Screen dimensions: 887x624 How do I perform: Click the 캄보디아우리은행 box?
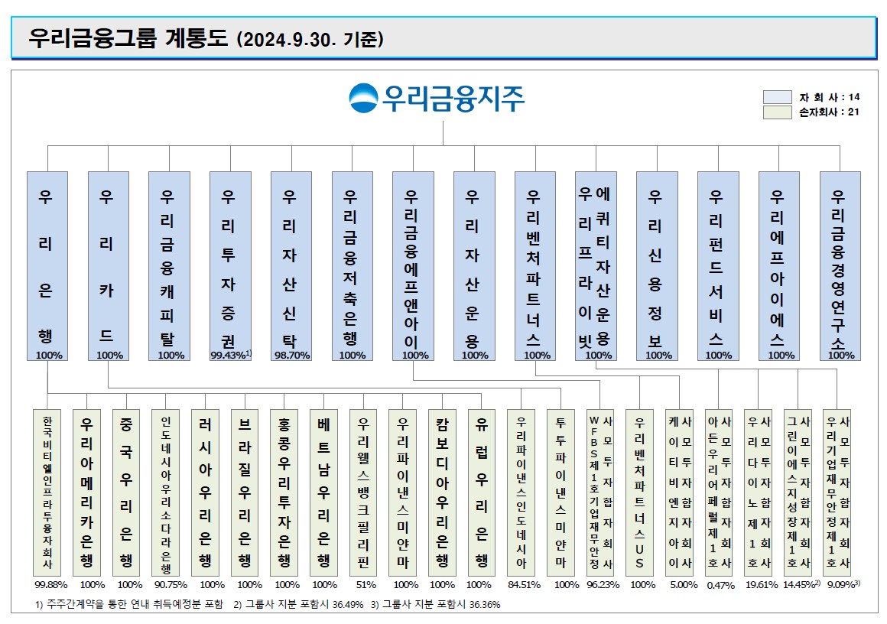pyautogui.click(x=442, y=492)
